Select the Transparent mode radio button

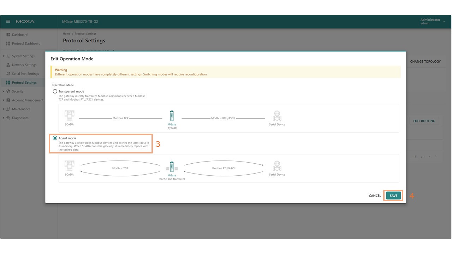(x=55, y=91)
